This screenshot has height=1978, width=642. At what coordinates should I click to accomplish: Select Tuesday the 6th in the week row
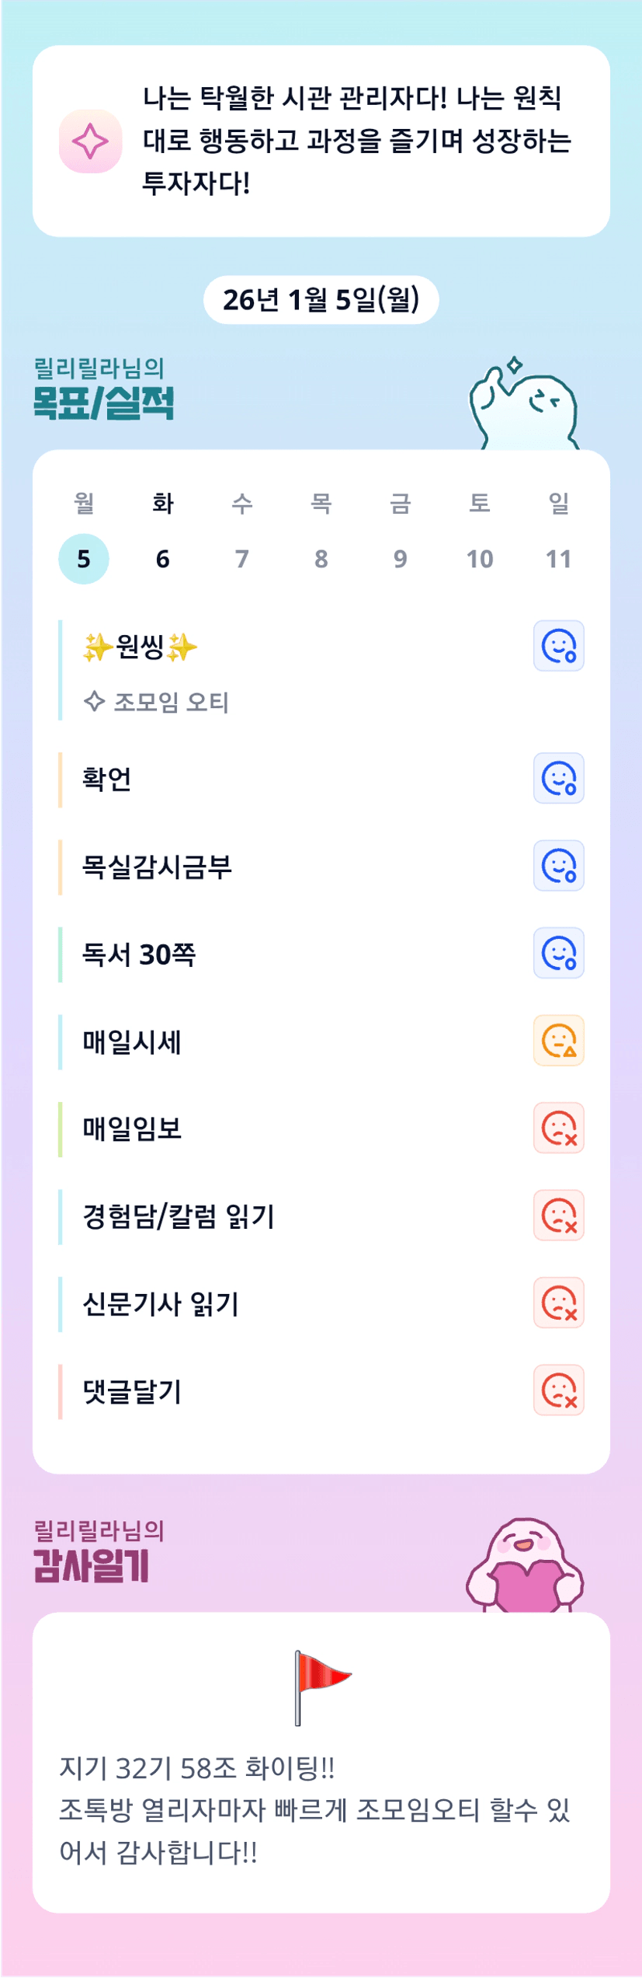[x=163, y=559]
